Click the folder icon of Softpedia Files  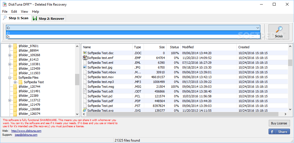(x=15, y=78)
